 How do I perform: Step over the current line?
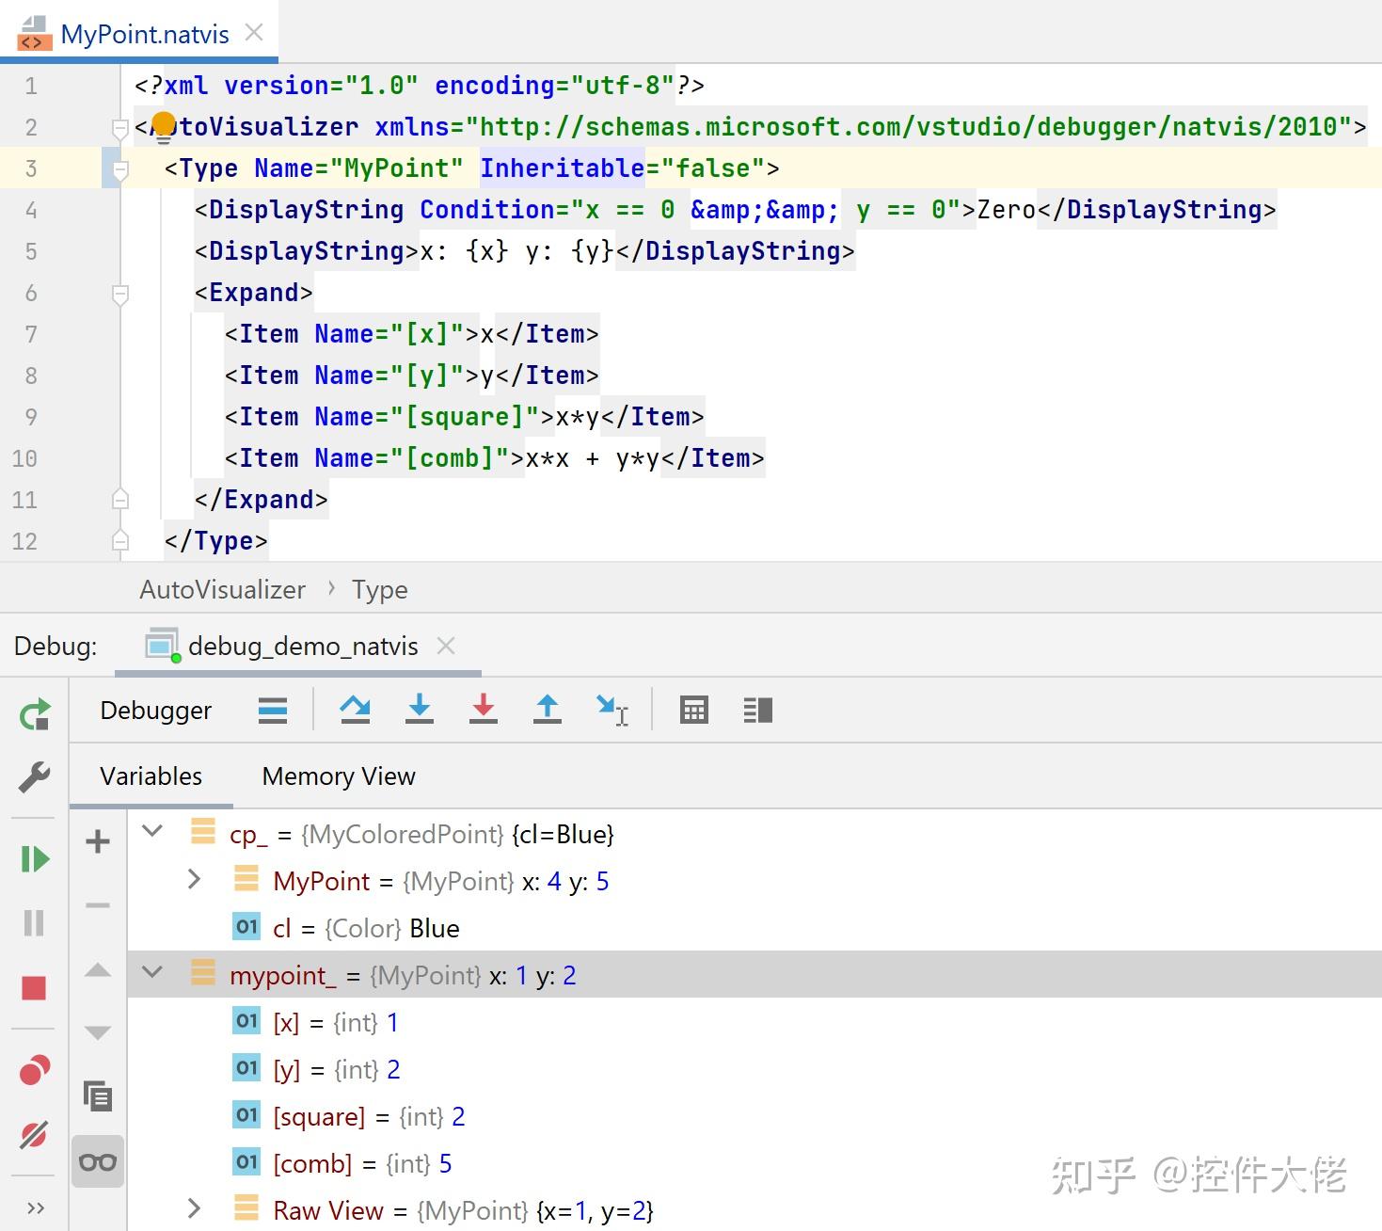coord(355,710)
